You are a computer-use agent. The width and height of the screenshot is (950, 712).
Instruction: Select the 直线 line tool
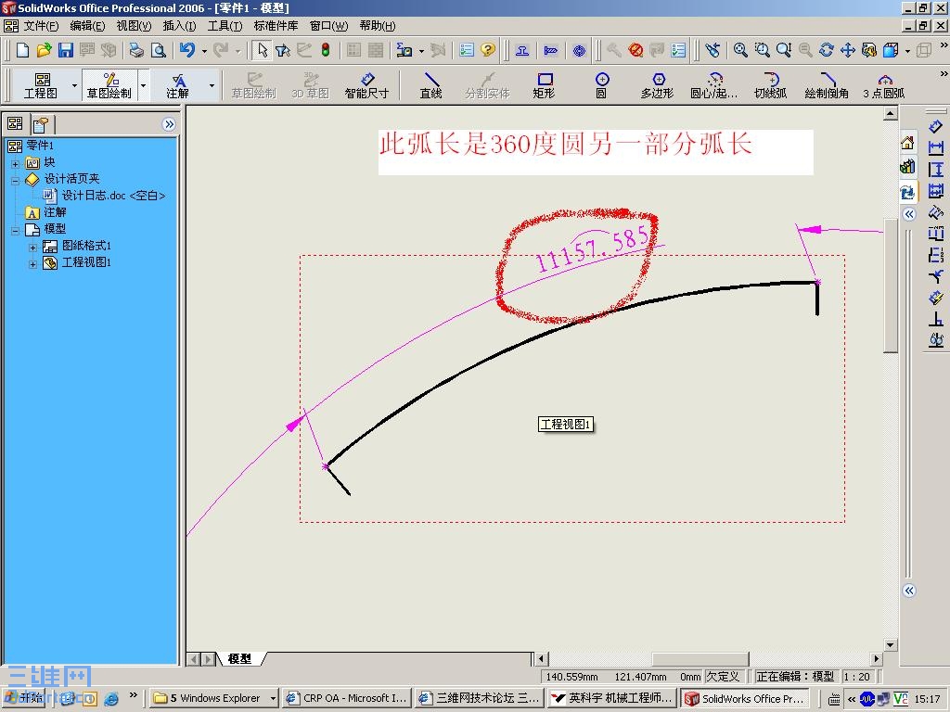pos(430,86)
